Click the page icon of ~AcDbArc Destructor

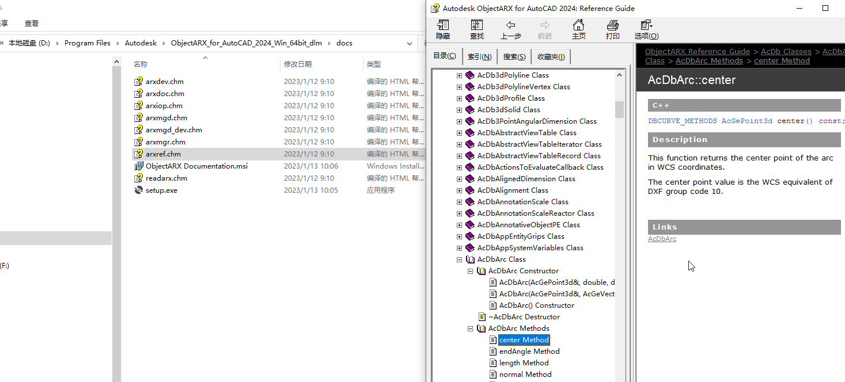click(x=482, y=317)
